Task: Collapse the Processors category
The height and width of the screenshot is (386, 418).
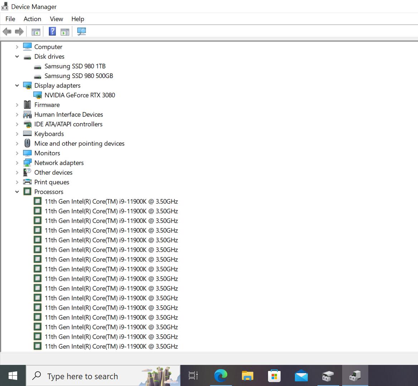Action: pos(17,192)
